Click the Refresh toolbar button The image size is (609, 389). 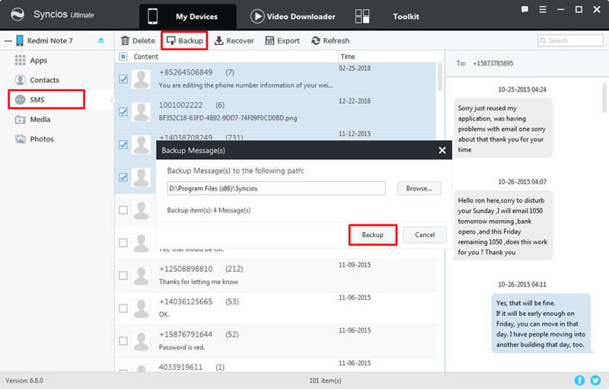point(330,40)
